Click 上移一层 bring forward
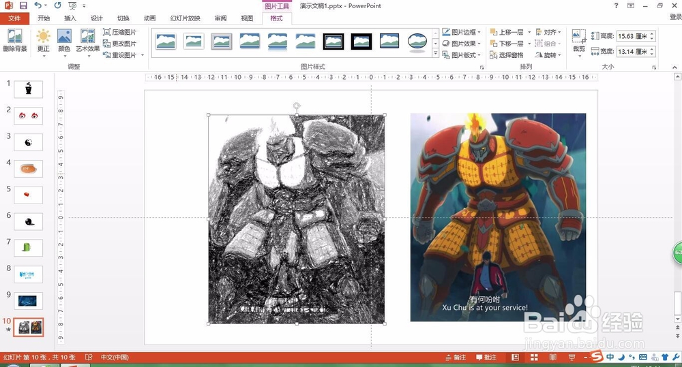The height and width of the screenshot is (367, 682). 507,32
